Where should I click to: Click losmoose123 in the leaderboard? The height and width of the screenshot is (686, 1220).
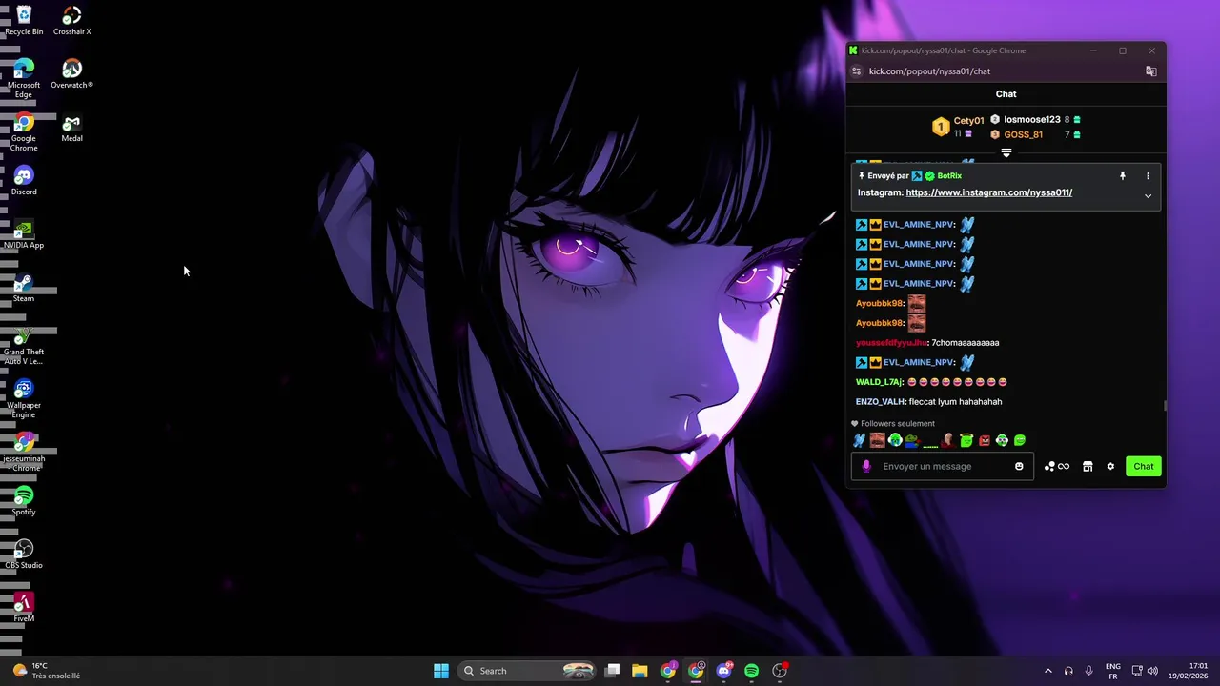click(x=1032, y=119)
